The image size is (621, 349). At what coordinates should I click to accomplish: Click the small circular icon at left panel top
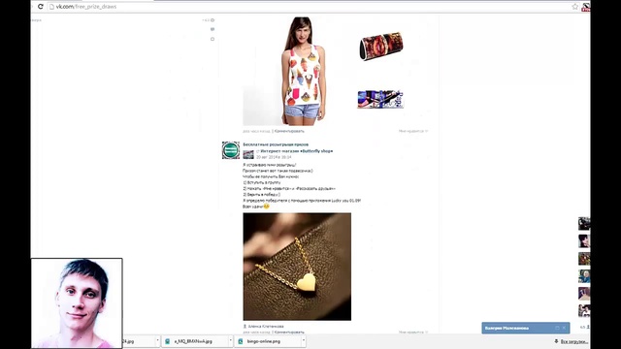click(x=212, y=20)
